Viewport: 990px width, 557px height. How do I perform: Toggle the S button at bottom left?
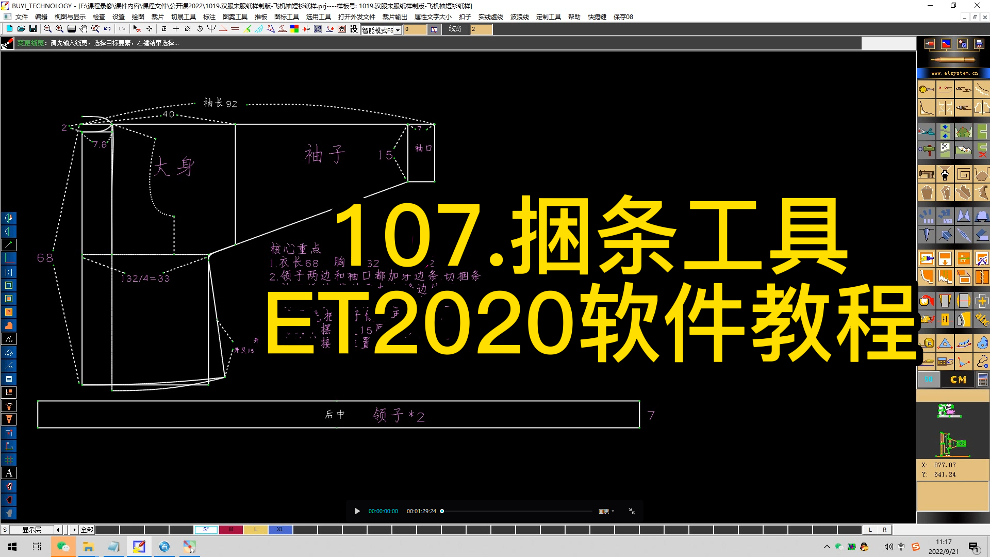[x=5, y=530]
